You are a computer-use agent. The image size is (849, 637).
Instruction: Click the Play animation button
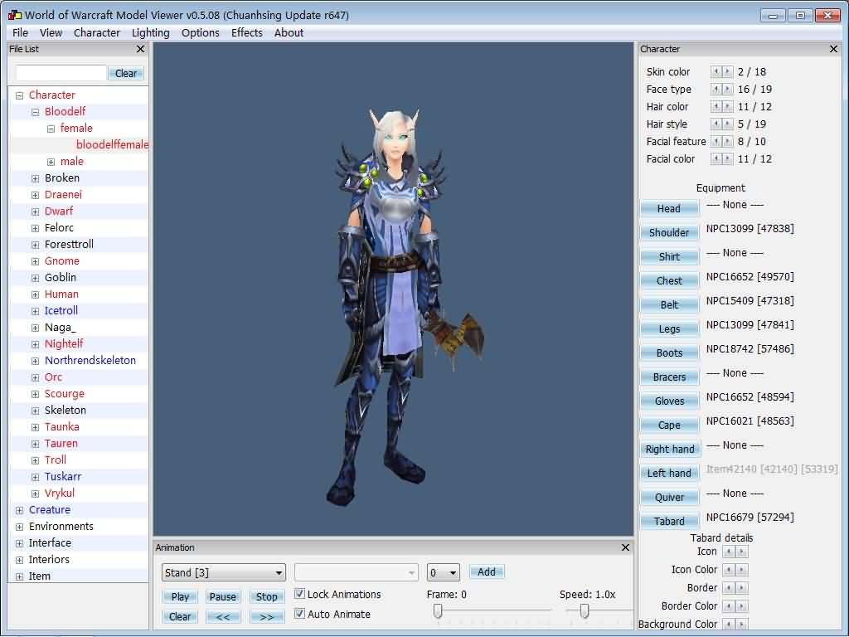tap(180, 596)
